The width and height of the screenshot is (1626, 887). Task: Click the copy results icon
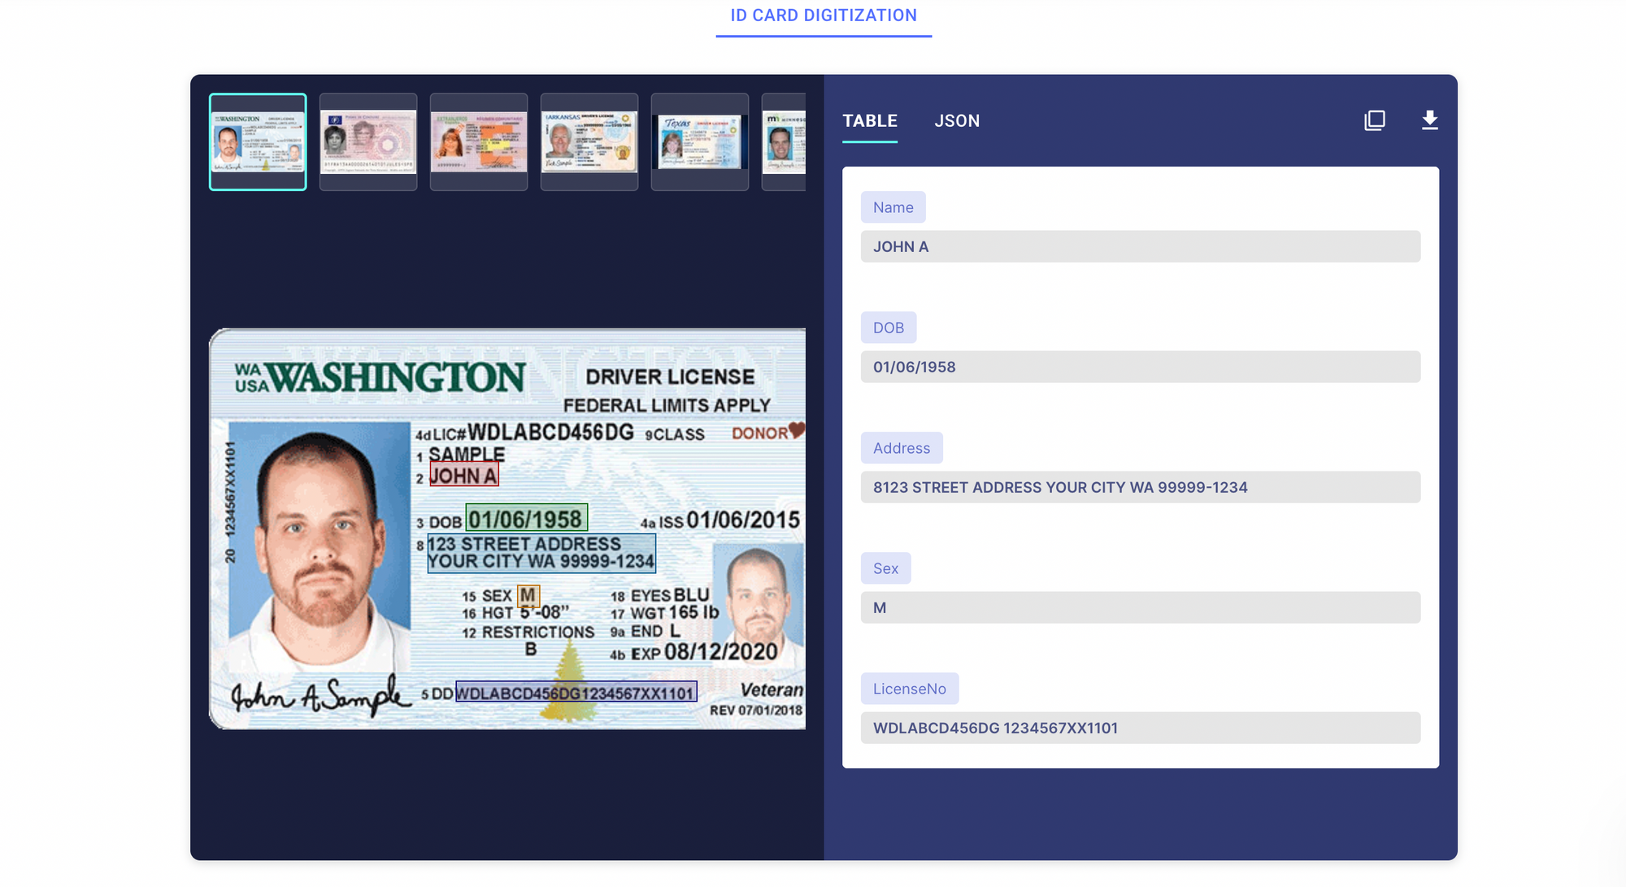click(1375, 120)
